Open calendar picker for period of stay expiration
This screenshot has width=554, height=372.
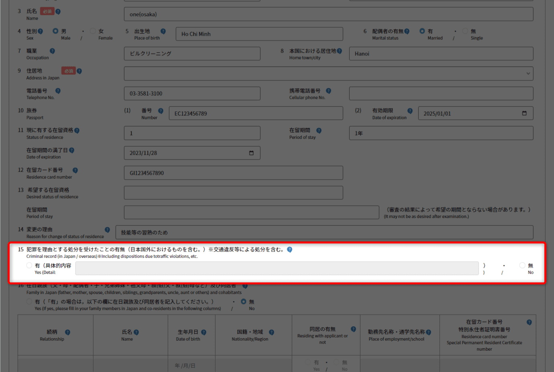point(251,153)
